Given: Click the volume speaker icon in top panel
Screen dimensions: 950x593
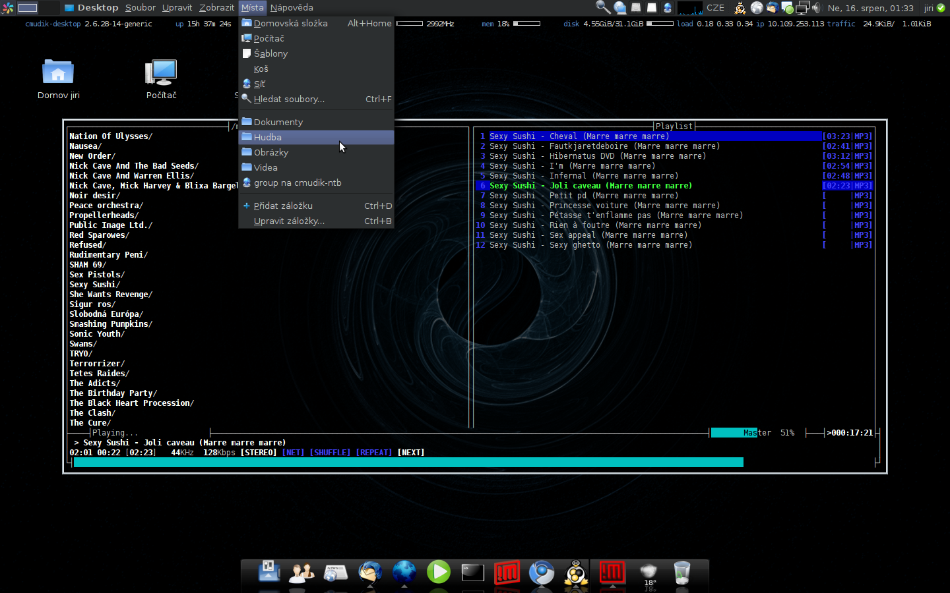Looking at the screenshot, I should [x=817, y=8].
